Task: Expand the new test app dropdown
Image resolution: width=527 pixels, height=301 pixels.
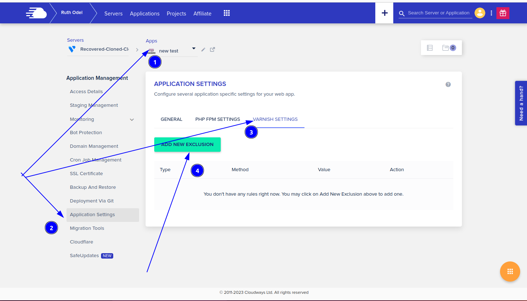Action: click(x=194, y=49)
